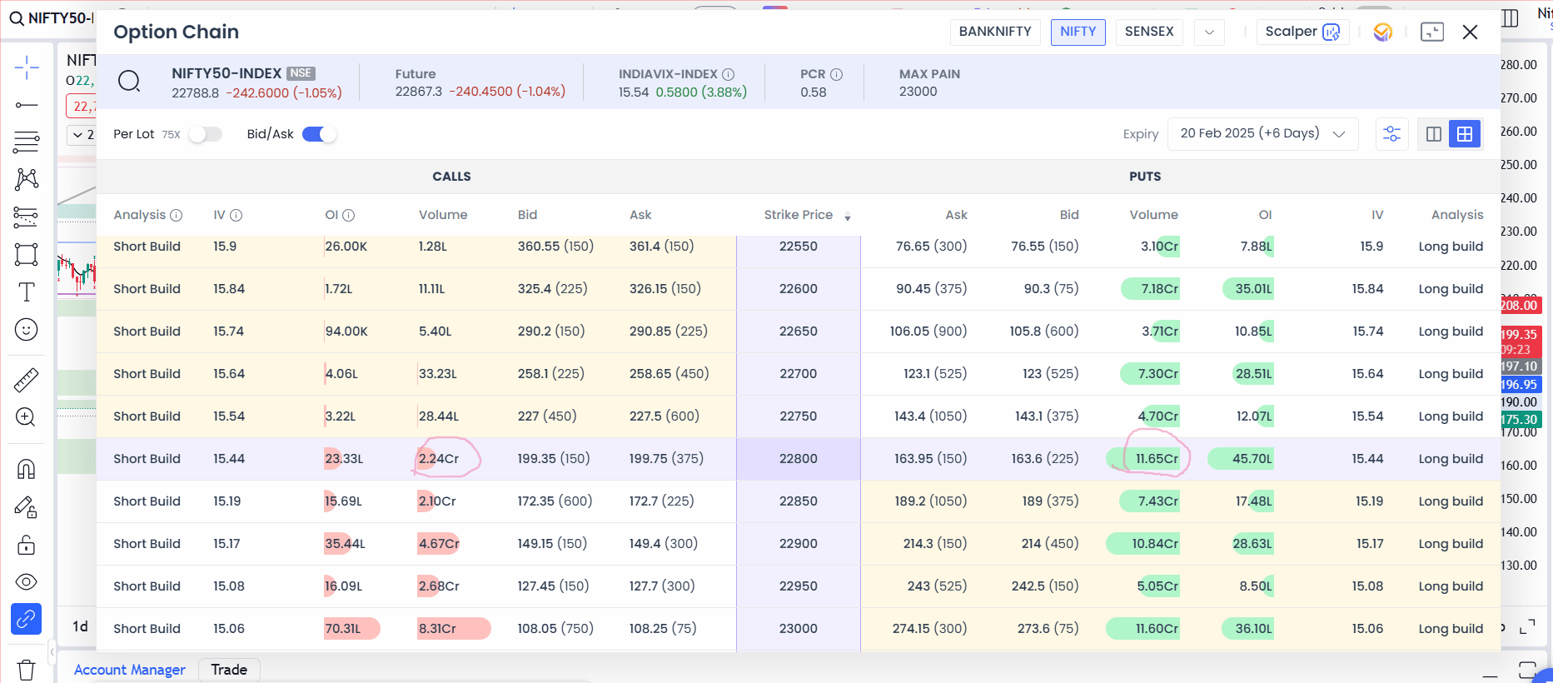The image size is (1553, 683).
Task: Click put volume 11.65Cr at 22800
Action: tap(1157, 459)
